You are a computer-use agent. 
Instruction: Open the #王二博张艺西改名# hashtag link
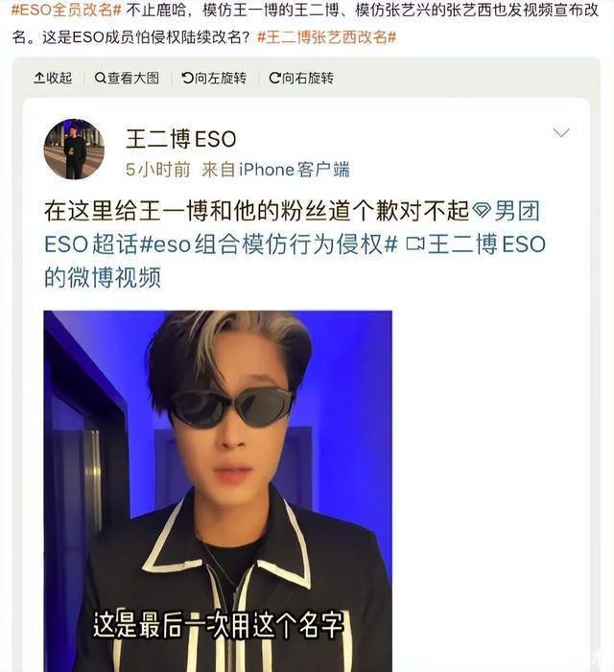click(327, 37)
